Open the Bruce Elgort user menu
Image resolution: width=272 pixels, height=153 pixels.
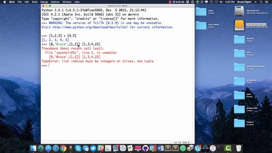pyautogui.click(x=244, y=2)
